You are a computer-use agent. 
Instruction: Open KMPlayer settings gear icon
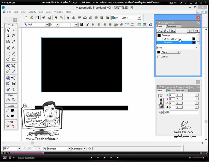click(x=14, y=158)
